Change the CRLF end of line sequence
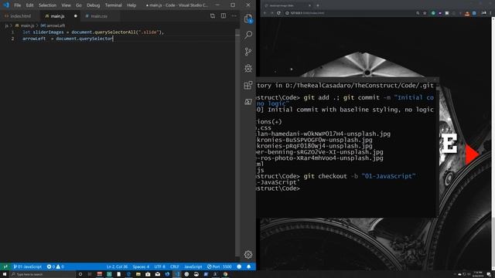Screen dimensions: 495x278 [x=175, y=266]
